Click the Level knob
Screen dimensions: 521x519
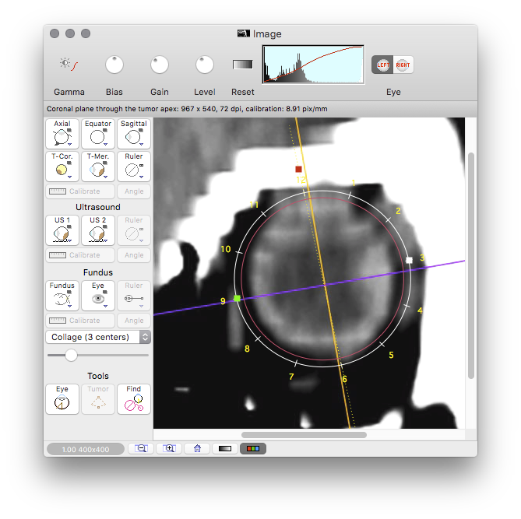(x=205, y=65)
